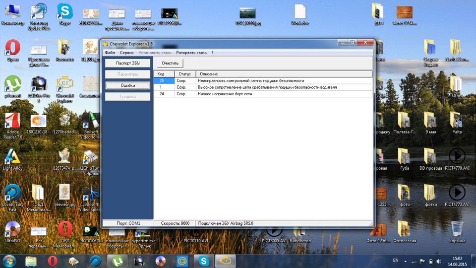Open the 'DD провода' desktop folder
The image size is (476, 268).
point(430,159)
